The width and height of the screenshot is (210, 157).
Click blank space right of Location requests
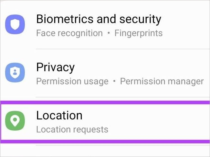coord(158,130)
